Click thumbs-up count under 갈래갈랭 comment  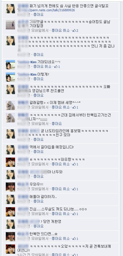pos(77,107)
